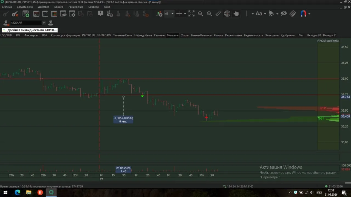Image resolution: width=351 pixels, height=197 pixels.
Task: Zoom in with the magnifier plus icon
Action: tap(200, 14)
